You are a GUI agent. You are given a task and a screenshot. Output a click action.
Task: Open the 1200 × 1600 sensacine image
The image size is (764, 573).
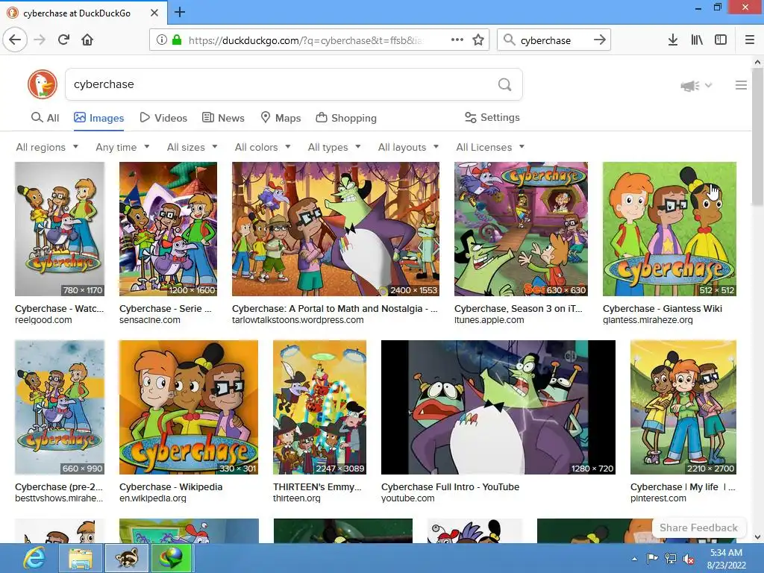point(168,229)
